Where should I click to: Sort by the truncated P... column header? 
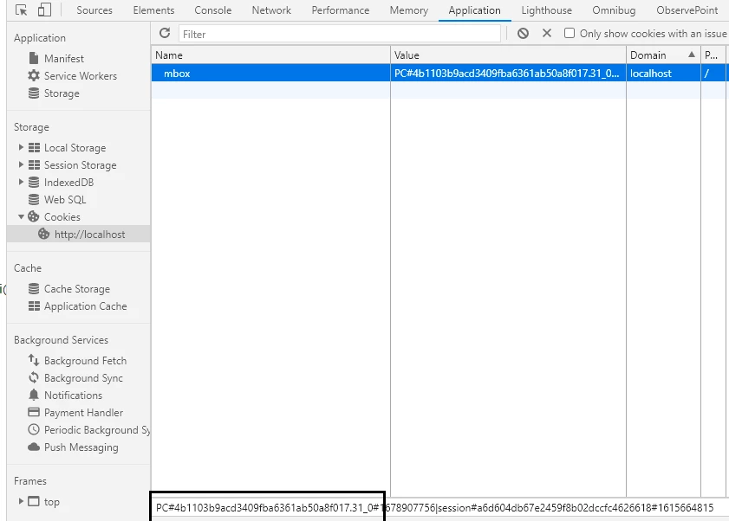point(713,55)
